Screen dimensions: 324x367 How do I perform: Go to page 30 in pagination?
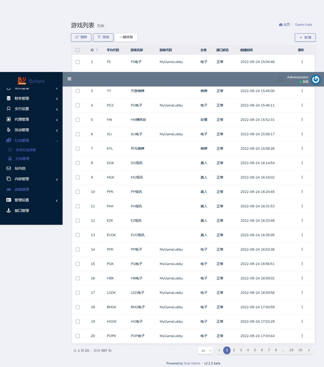[x=300, y=350]
